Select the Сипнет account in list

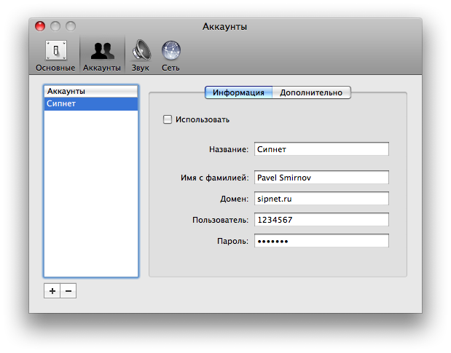[x=91, y=103]
